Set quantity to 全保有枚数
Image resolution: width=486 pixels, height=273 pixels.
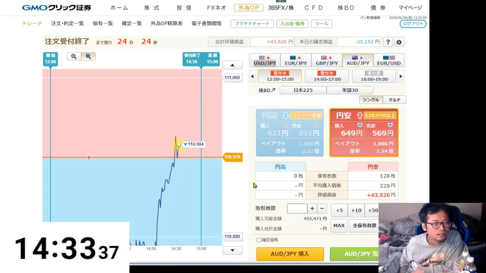click(364, 226)
